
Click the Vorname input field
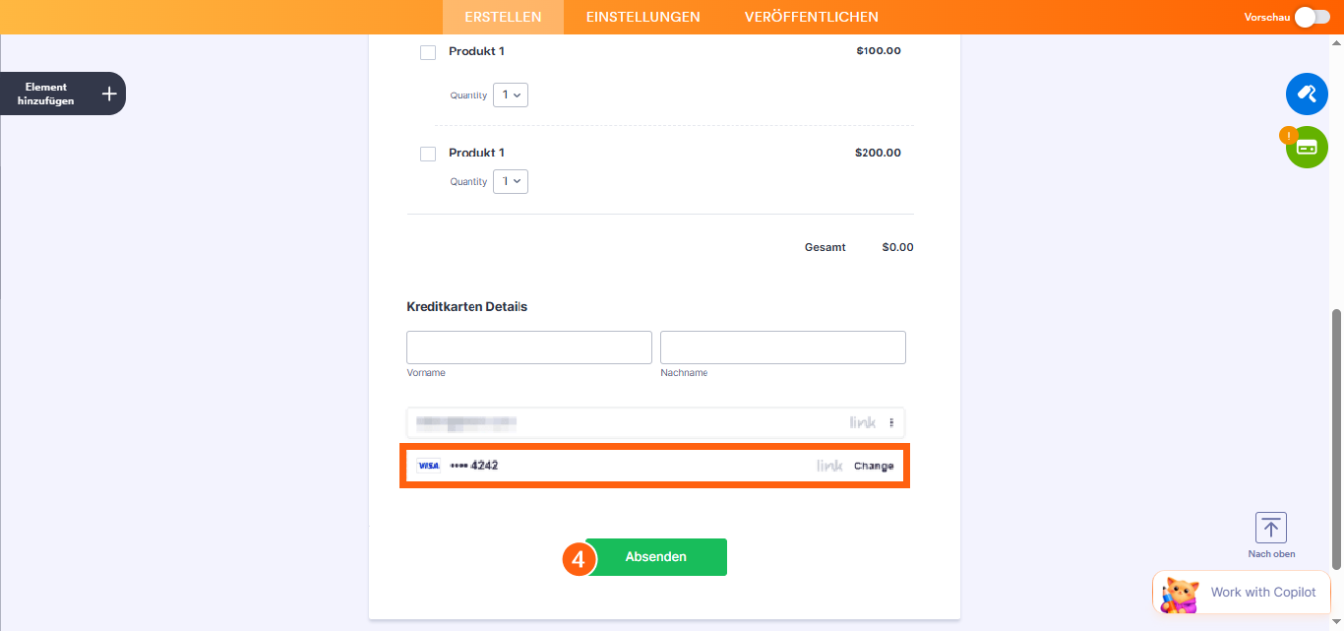tap(529, 347)
